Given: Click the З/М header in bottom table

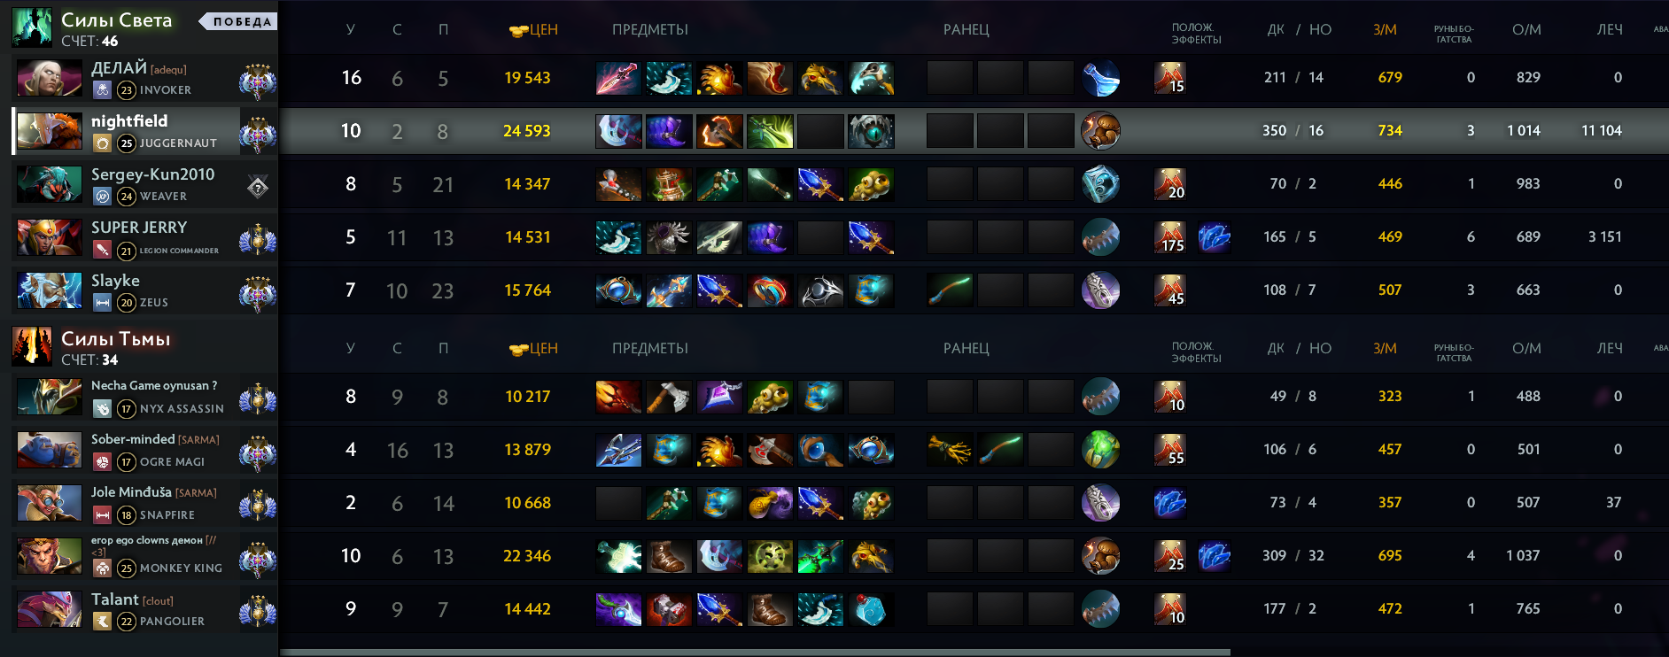Looking at the screenshot, I should coord(1385,348).
